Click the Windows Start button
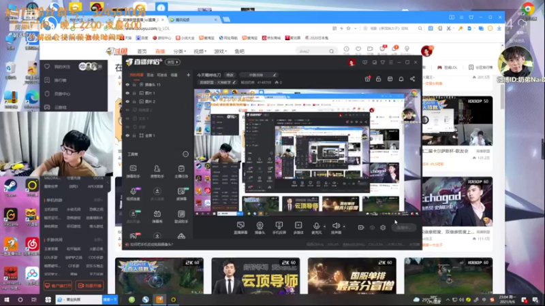The height and width of the screenshot is (306, 545). [6, 300]
